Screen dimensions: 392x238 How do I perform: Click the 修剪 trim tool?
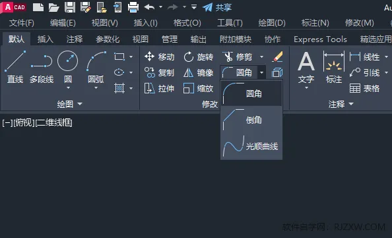(237, 57)
